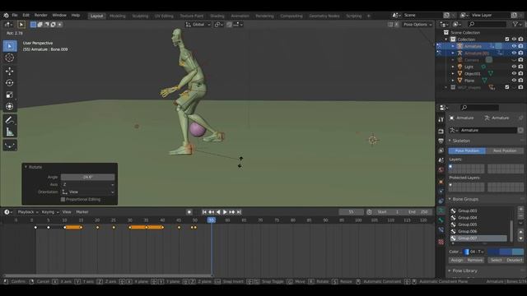This screenshot has width=527, height=296.
Task: Toggle the WGT_shapes collection exclude checkbox
Action: click(507, 87)
